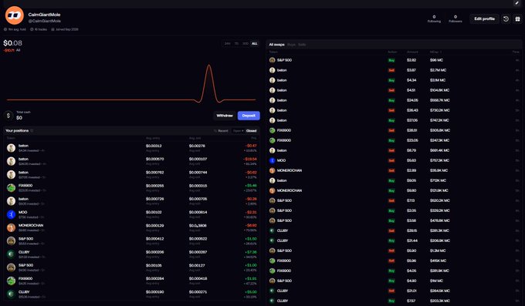Screen dimensions: 525x306
Task: Select the ALL chart range
Action: click(255, 43)
